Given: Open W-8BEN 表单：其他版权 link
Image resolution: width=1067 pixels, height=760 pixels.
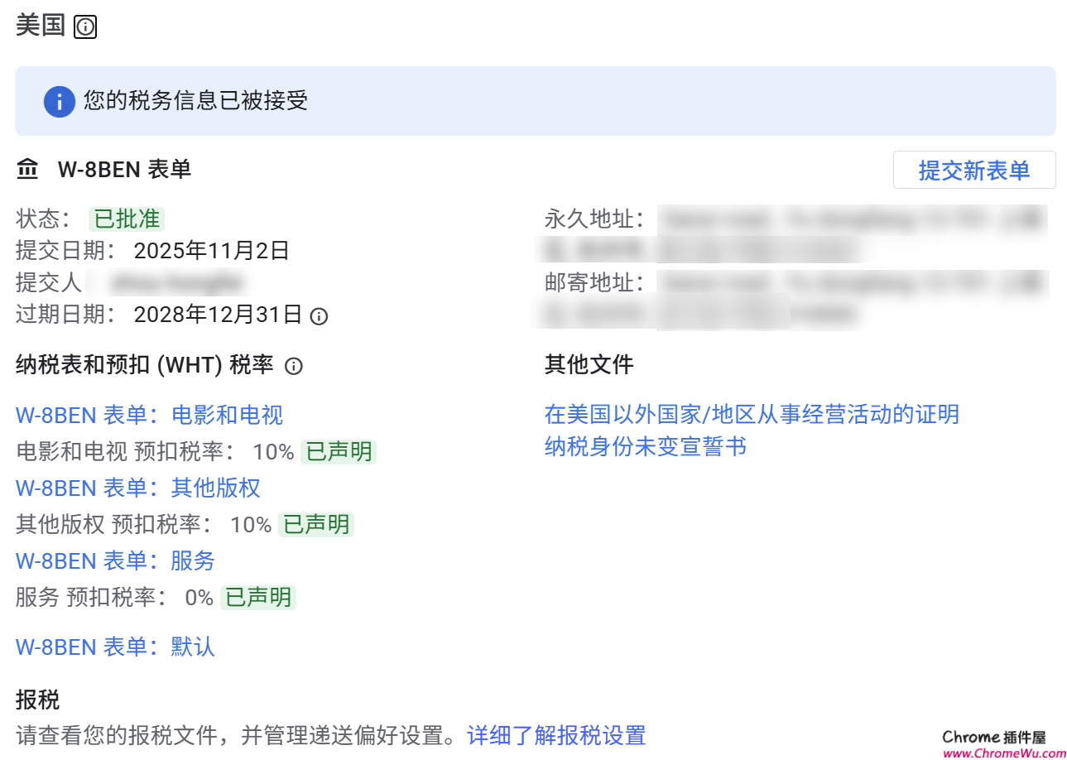Looking at the screenshot, I should (x=137, y=488).
